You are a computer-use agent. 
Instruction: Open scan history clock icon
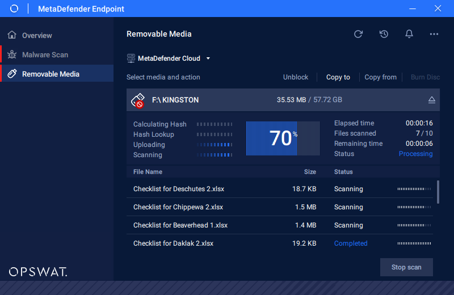(x=384, y=34)
